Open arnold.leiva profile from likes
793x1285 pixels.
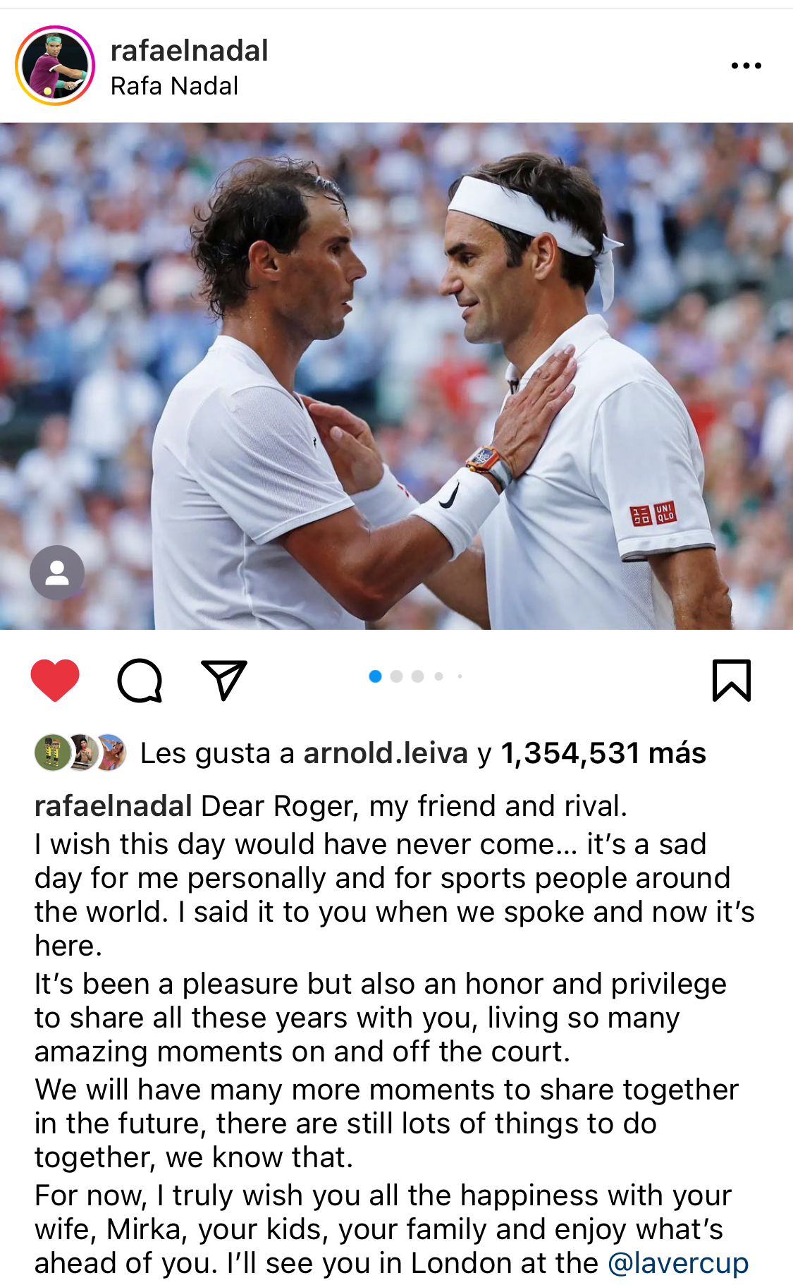386,753
